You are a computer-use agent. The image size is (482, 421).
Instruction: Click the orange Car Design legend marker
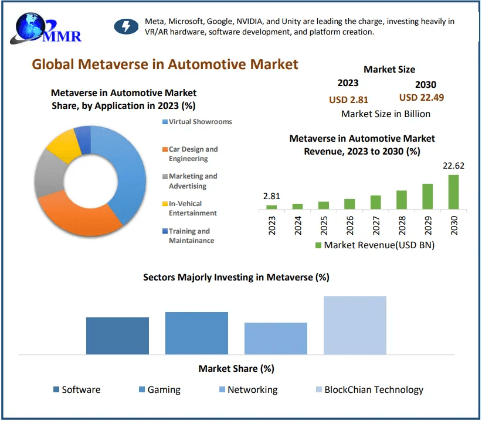click(165, 150)
